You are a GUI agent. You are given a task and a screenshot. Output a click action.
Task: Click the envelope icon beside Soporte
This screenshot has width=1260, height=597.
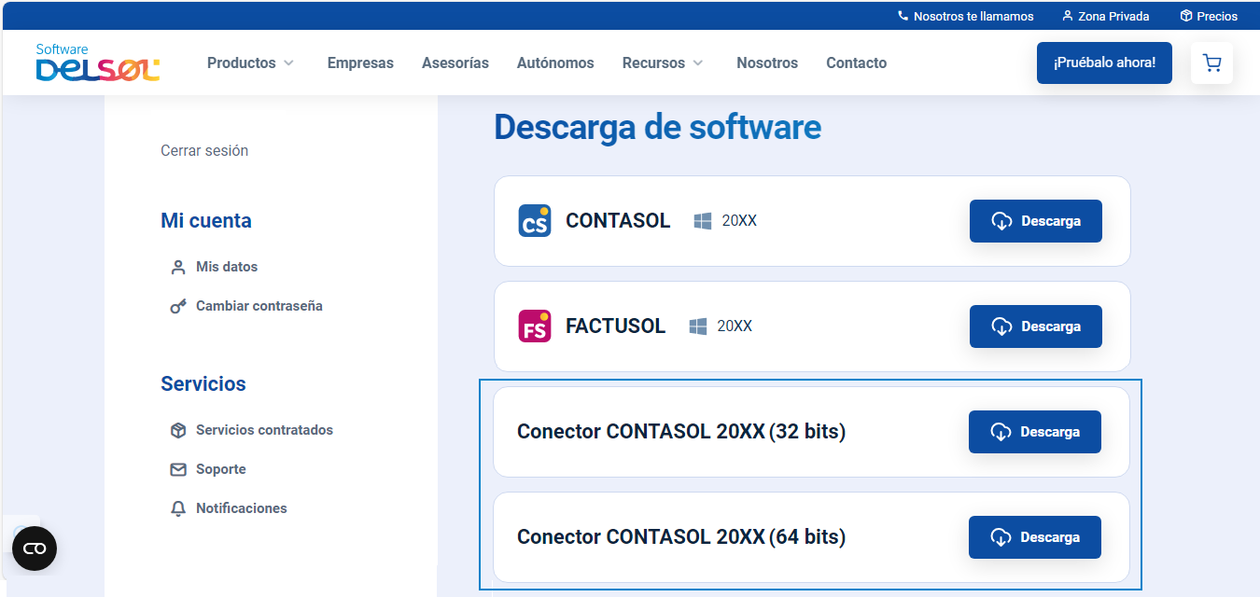[x=177, y=469]
